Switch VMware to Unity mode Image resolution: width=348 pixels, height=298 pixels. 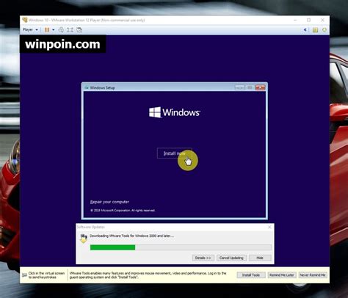79,30
